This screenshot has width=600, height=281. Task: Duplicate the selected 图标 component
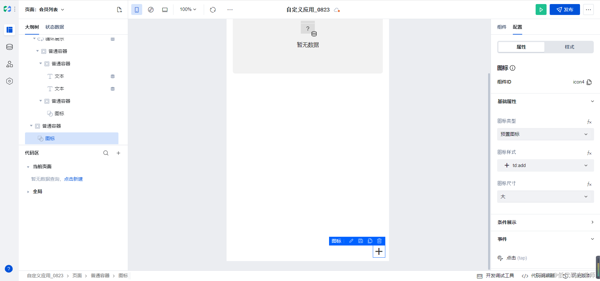tap(370, 241)
